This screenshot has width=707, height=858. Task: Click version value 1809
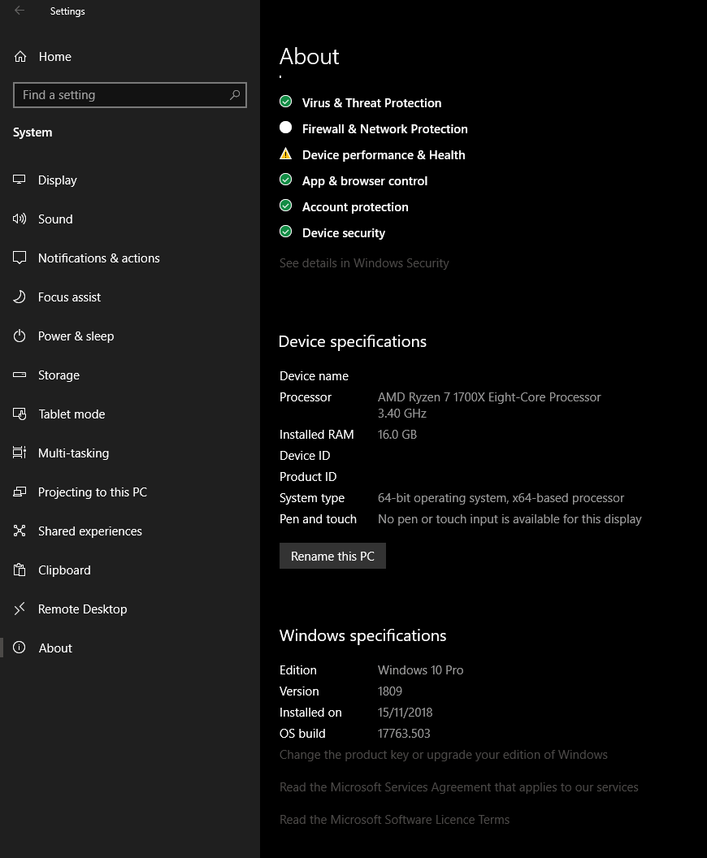(389, 691)
